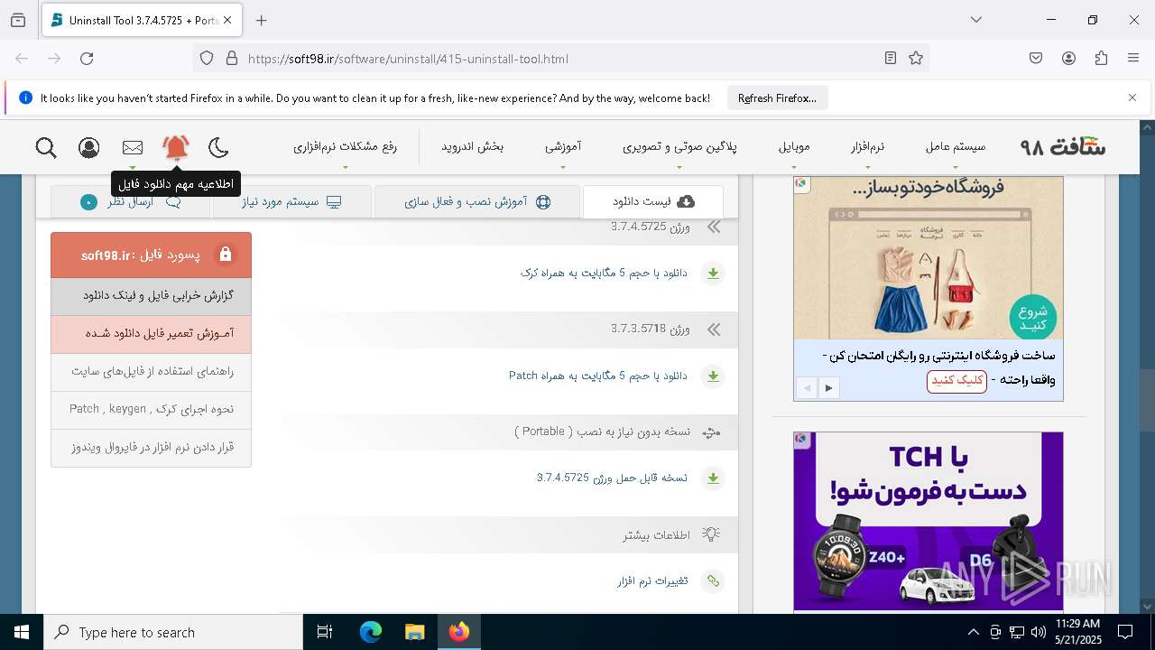Click the software changes link icon
The width and height of the screenshot is (1155, 650).
713,580
